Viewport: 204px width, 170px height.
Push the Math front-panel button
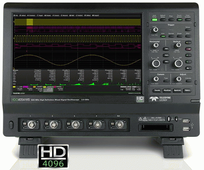pos(166,49)
